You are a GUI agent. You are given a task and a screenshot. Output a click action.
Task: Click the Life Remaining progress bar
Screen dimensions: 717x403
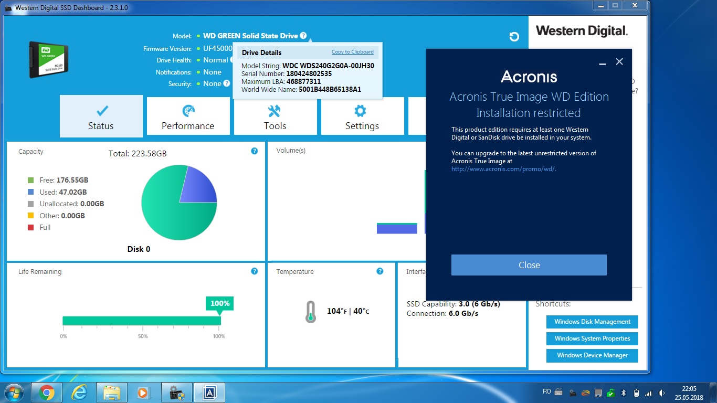point(142,321)
